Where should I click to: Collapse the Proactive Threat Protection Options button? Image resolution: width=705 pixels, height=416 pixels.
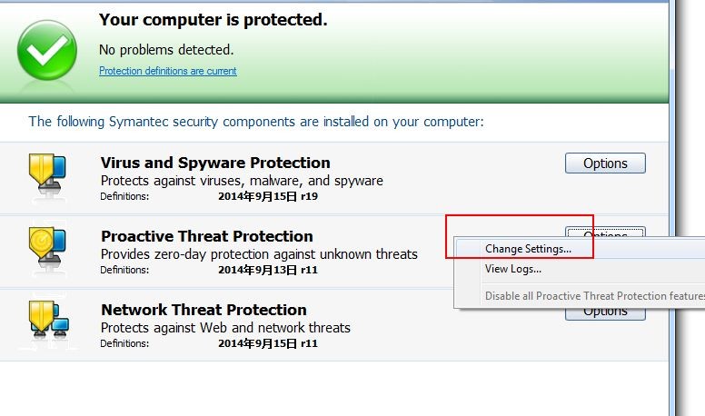605,232
